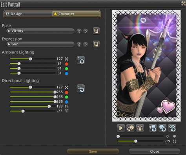Screen dimensions: 186x155
Task: Switch to the Design tab
Action: tap(28, 14)
